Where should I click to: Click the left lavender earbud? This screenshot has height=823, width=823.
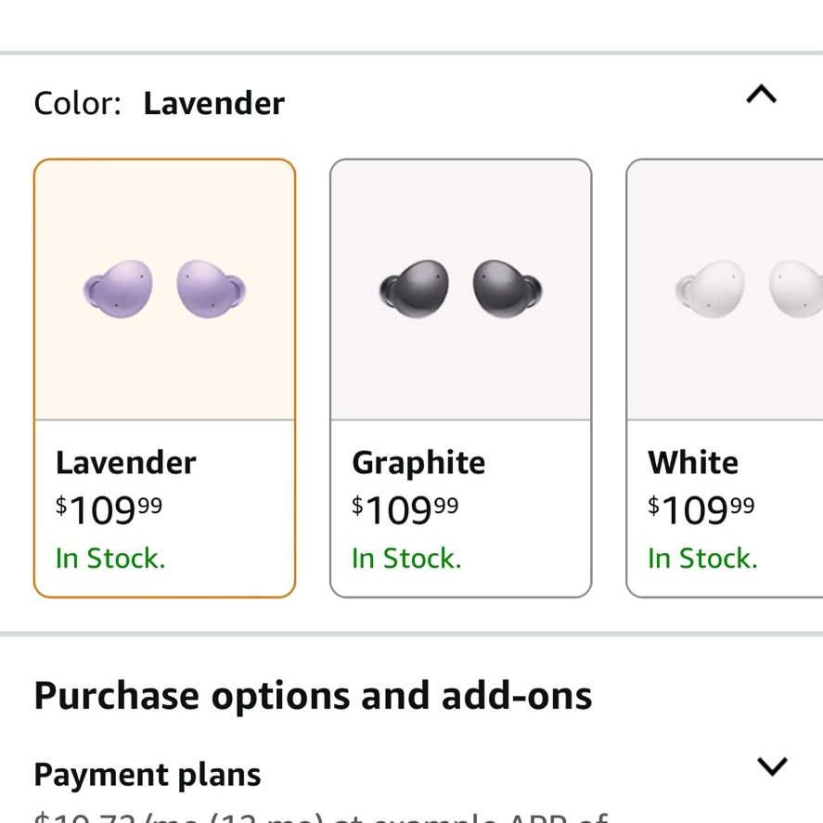118,289
